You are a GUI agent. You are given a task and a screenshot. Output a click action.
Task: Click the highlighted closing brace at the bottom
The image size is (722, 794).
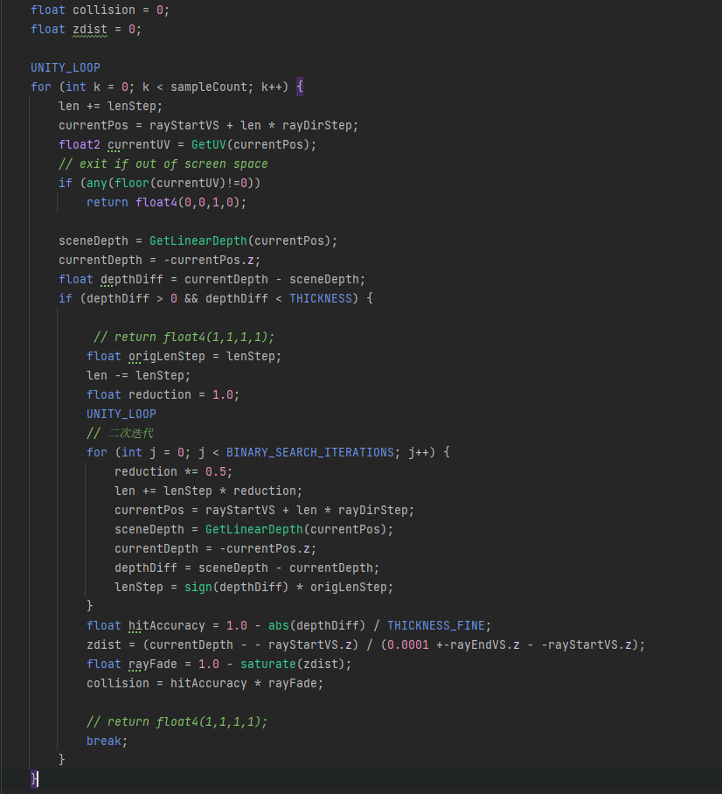tap(34, 777)
